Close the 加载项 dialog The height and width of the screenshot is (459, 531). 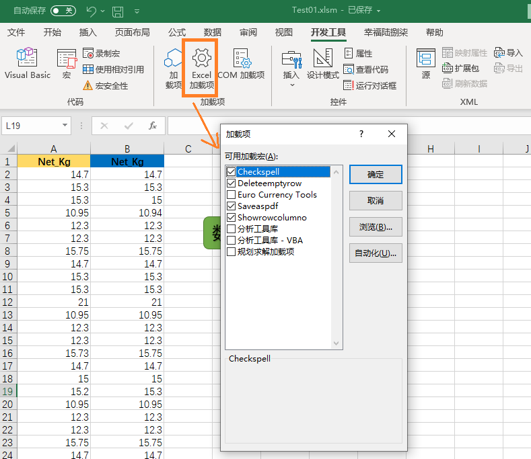click(x=392, y=134)
